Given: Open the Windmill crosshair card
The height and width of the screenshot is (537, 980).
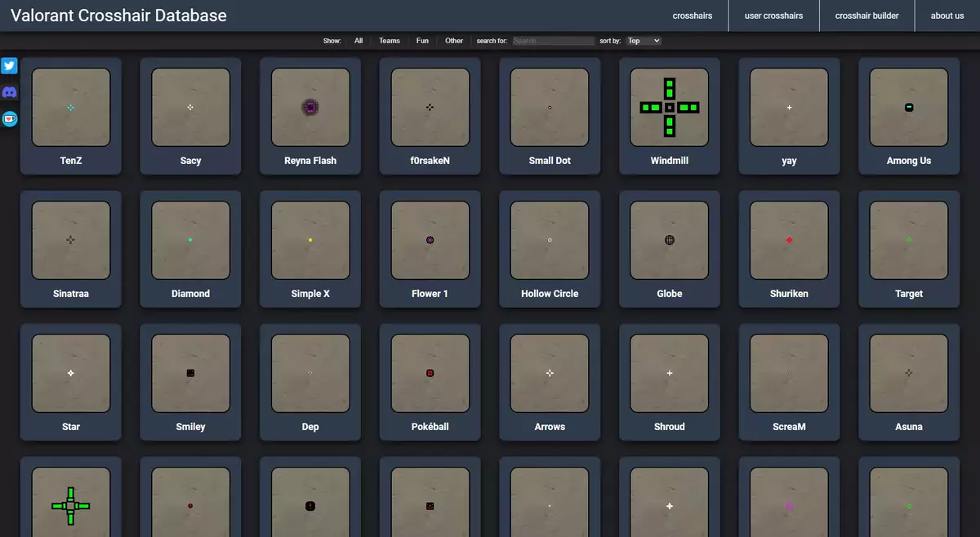Looking at the screenshot, I should 670,115.
